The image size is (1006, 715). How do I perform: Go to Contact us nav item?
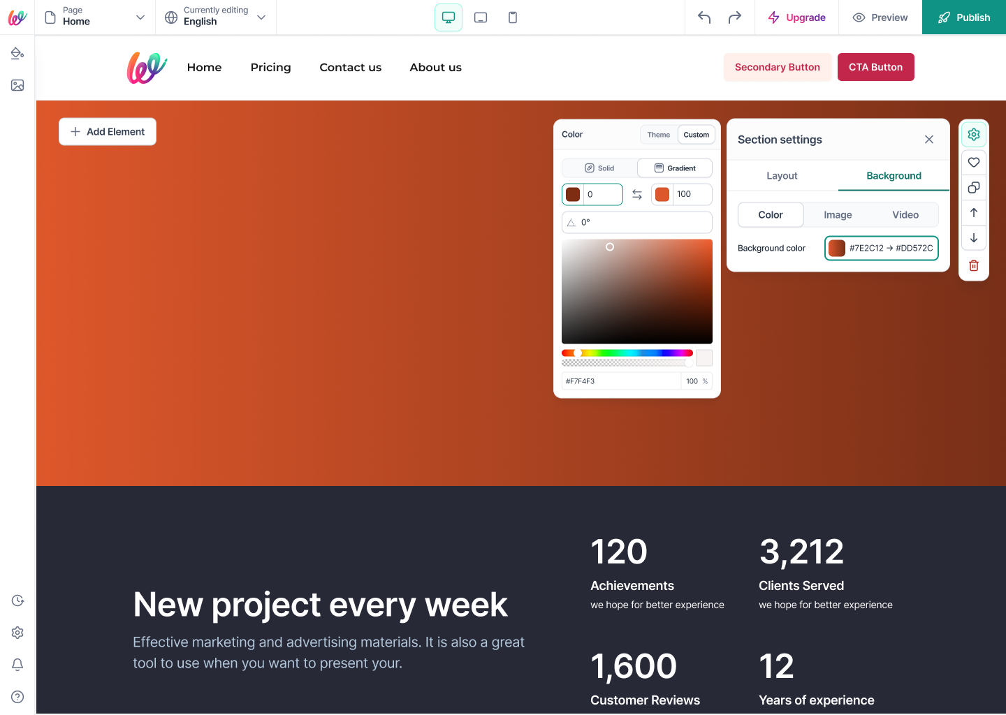(350, 67)
